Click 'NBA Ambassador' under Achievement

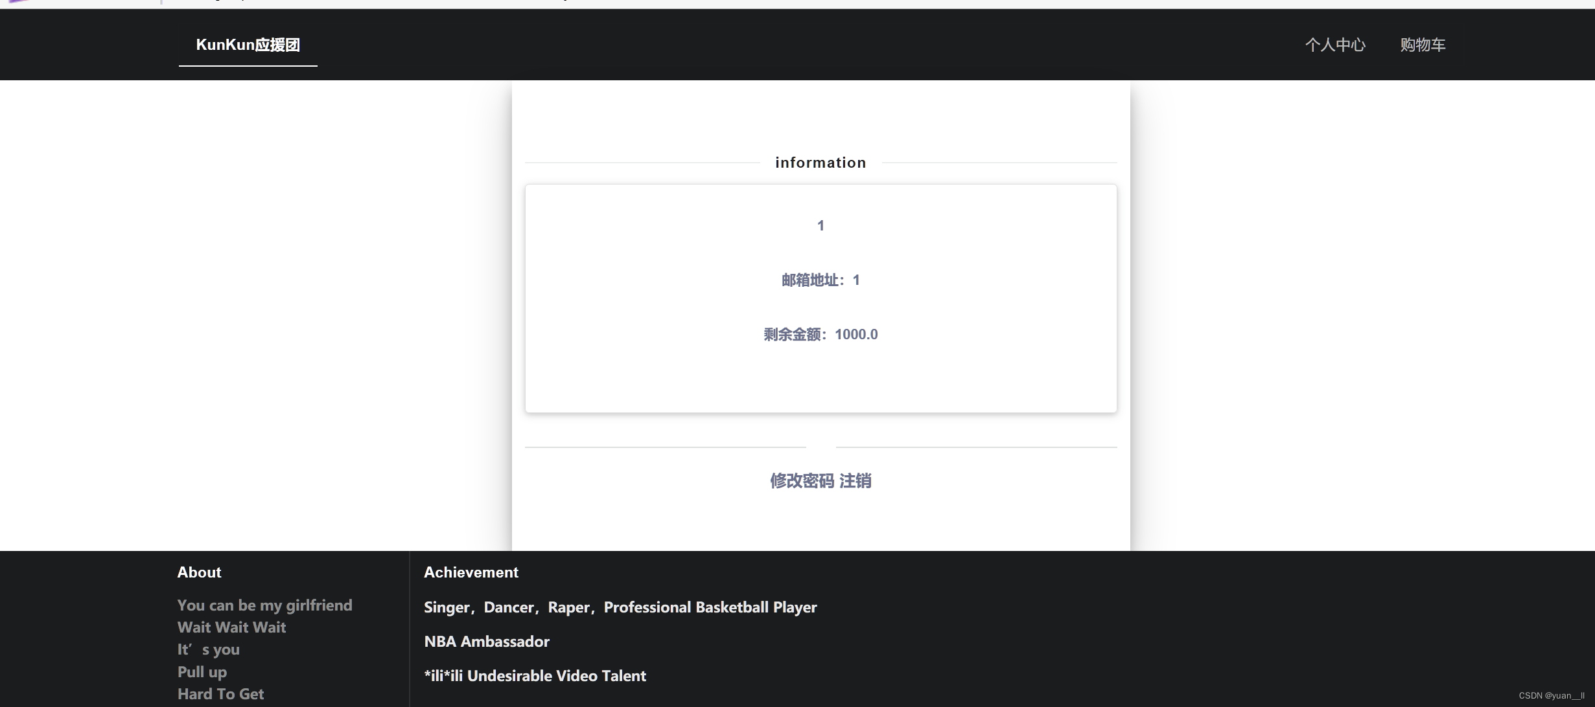(486, 641)
